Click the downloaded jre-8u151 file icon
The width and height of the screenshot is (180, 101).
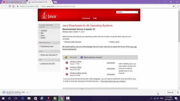(x=4, y=92)
